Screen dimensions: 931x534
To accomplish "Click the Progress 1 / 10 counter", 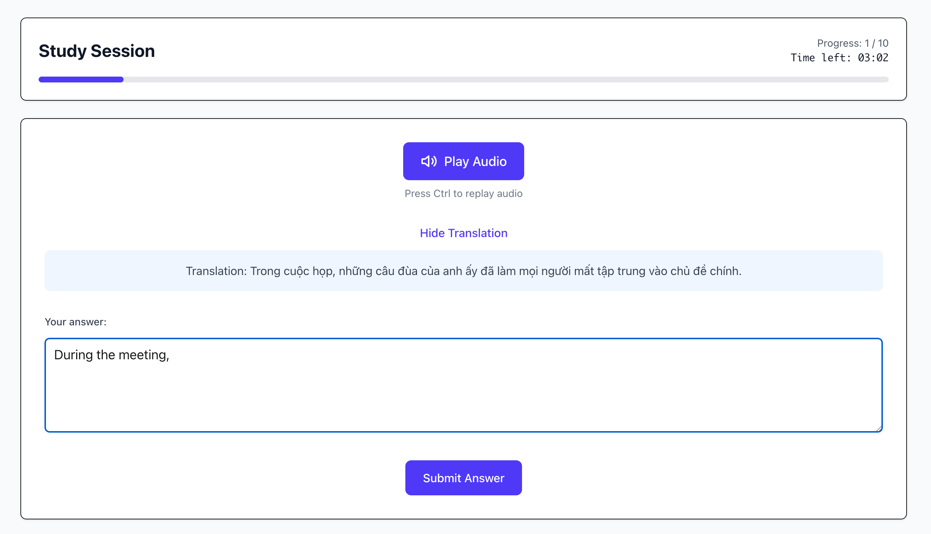I will [x=852, y=43].
